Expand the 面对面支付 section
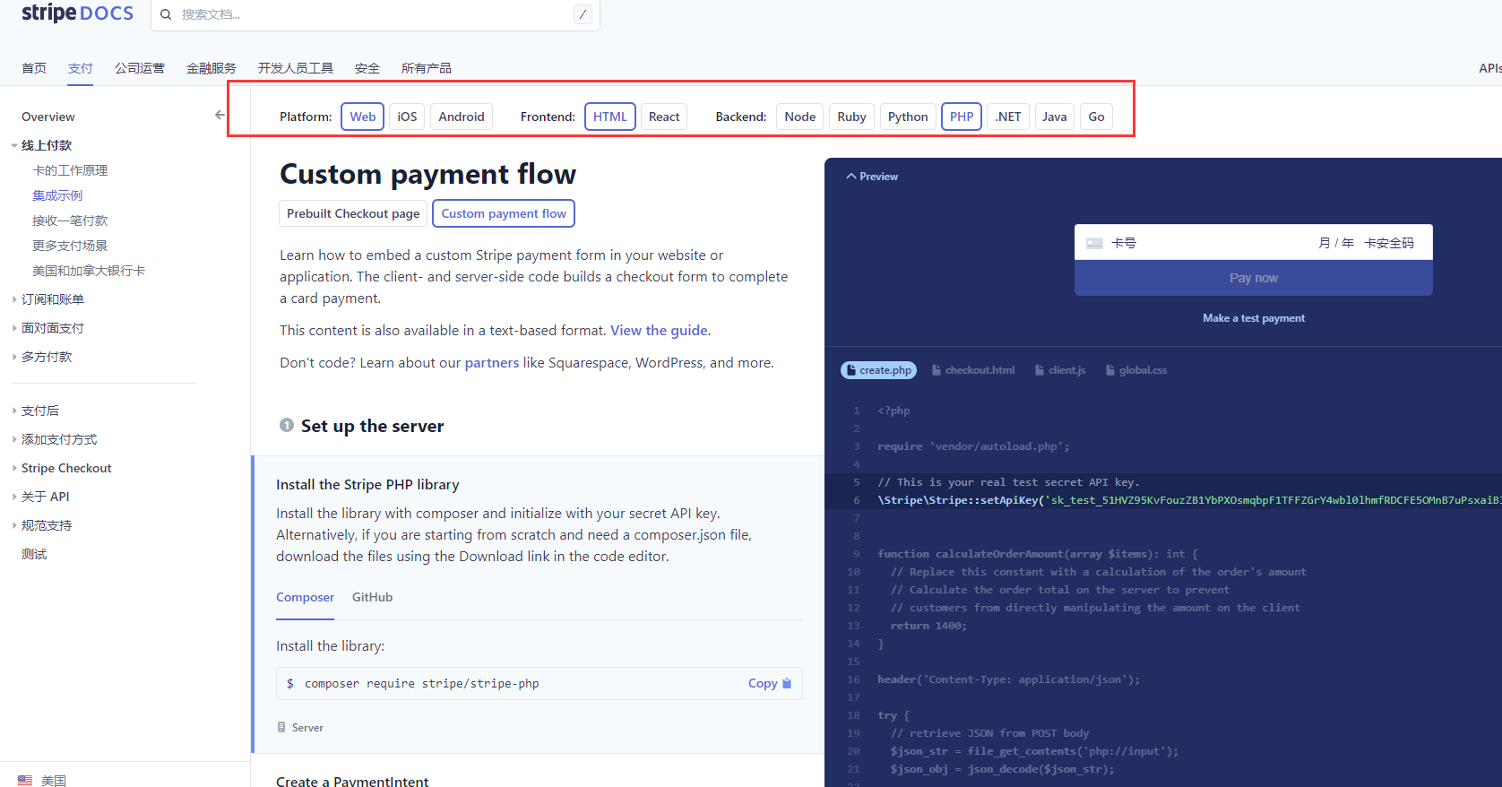 pos(53,328)
